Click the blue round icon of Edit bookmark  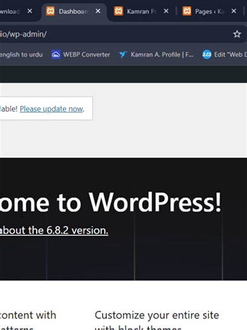(207, 55)
